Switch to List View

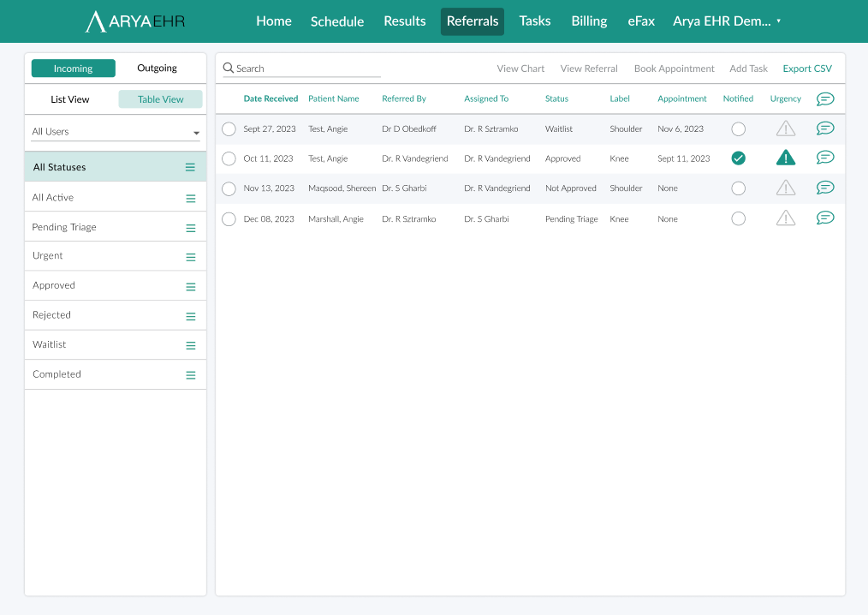pyautogui.click(x=70, y=99)
